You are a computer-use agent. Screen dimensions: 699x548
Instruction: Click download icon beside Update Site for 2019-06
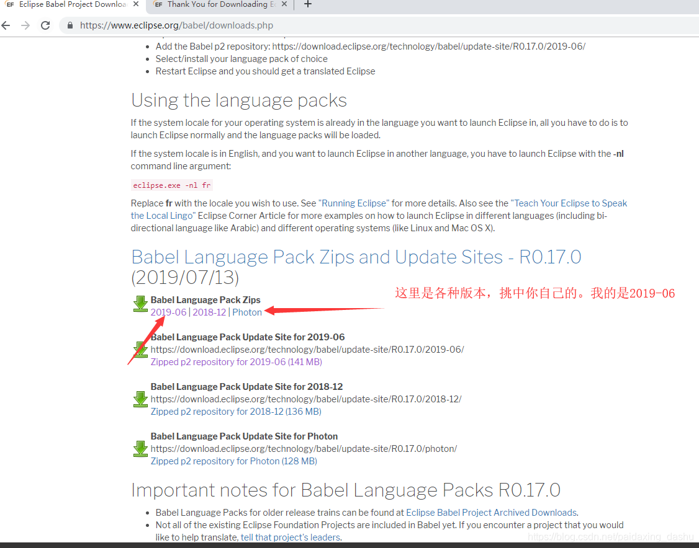tap(140, 350)
